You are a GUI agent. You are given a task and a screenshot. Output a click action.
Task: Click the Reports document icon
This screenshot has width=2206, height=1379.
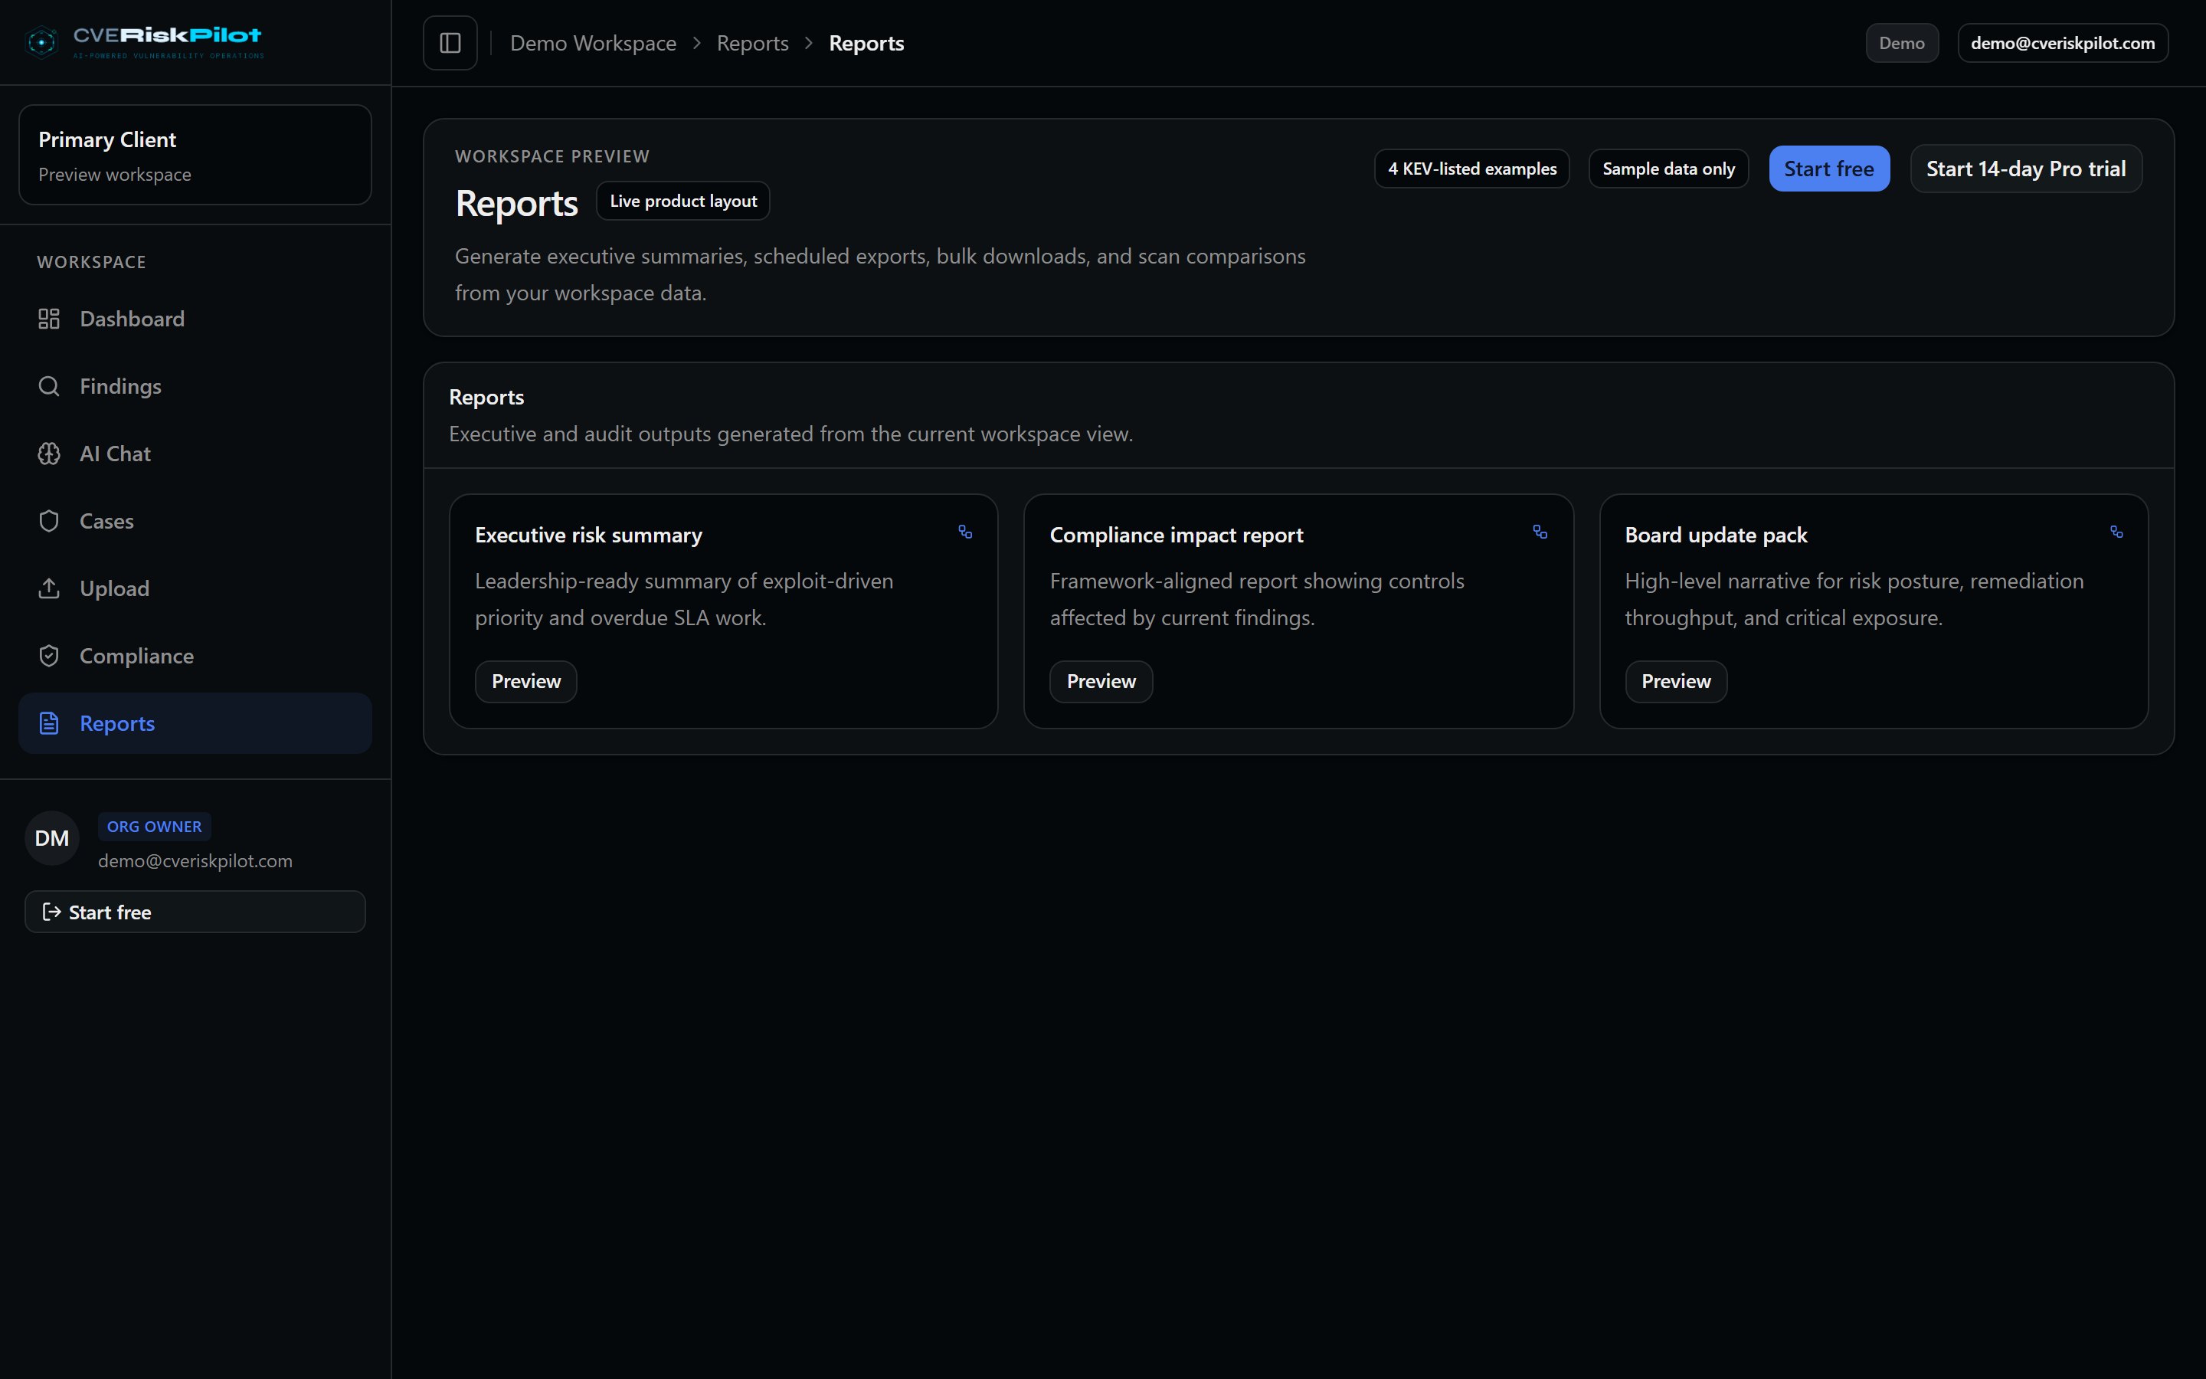(49, 723)
